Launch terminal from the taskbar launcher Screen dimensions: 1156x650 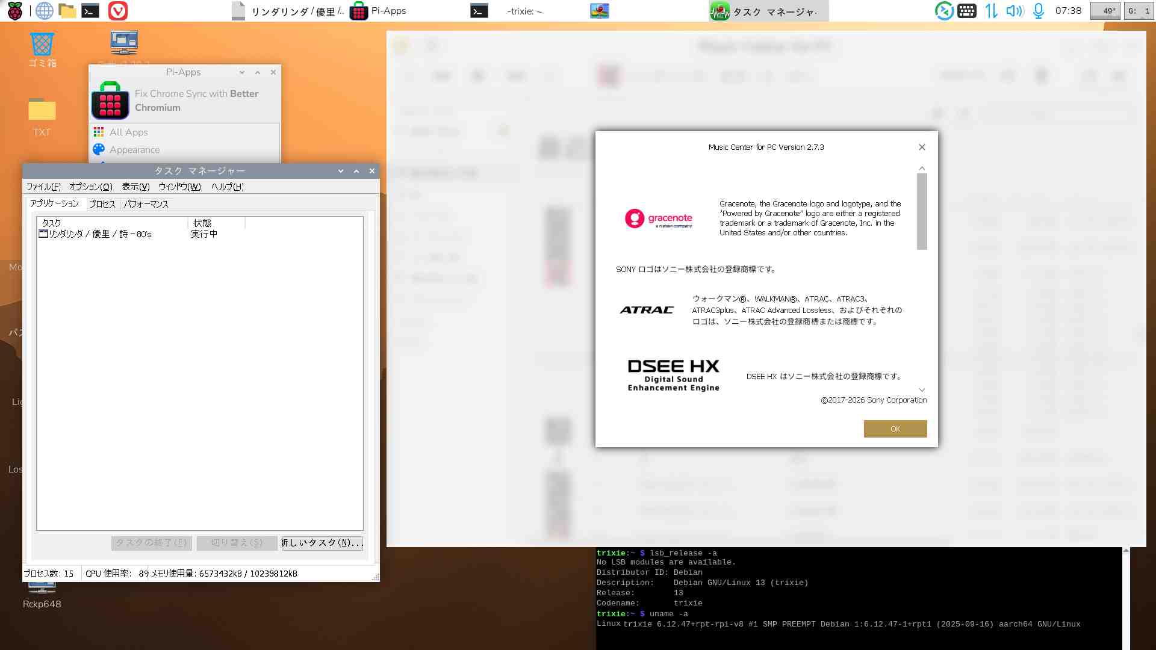coord(90,11)
